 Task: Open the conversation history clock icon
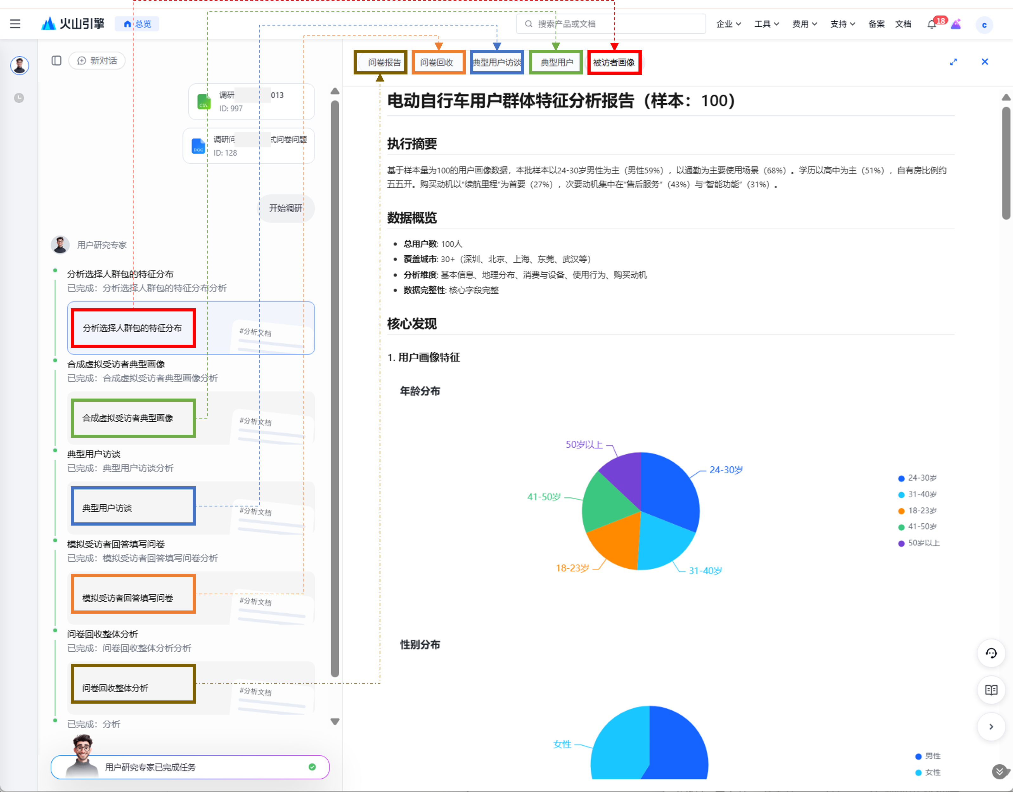click(x=19, y=98)
